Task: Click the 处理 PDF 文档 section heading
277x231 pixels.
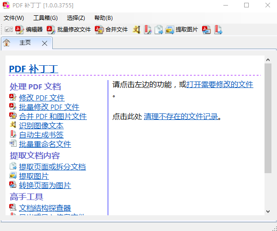Action: pyautogui.click(x=35, y=87)
